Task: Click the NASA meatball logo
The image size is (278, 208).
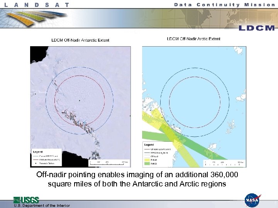Action: [x=253, y=200]
